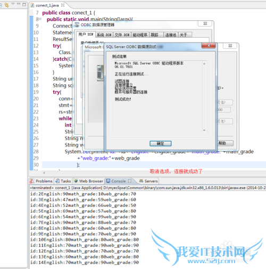
Task: Open the side view's menu triangle
Action: (13, 4)
